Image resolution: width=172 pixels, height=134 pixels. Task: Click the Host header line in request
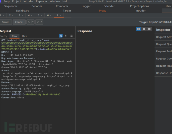point(17,55)
